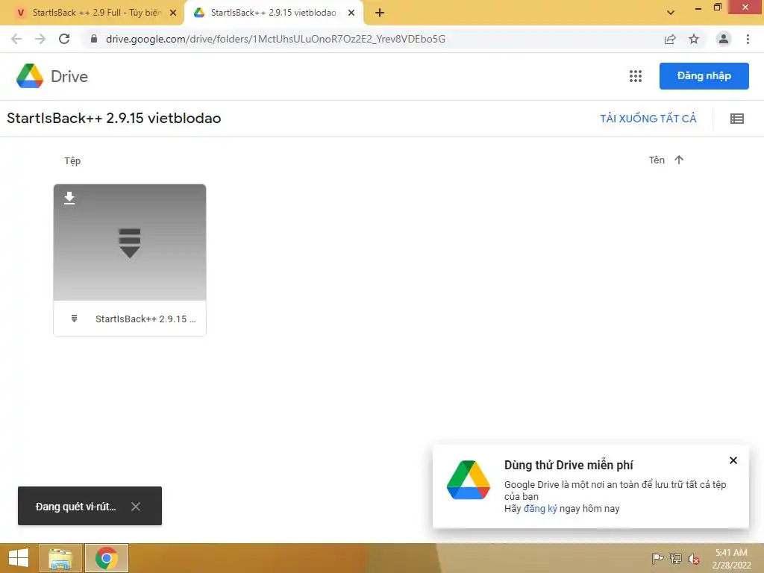Open the network tray icon

coord(676,558)
